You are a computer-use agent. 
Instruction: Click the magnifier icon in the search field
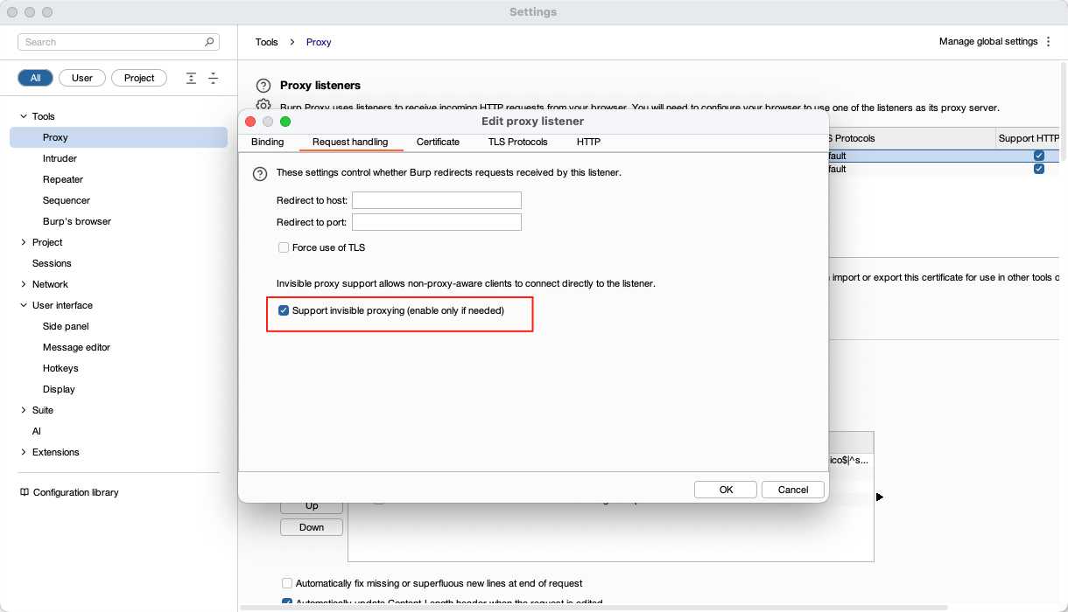pos(209,42)
